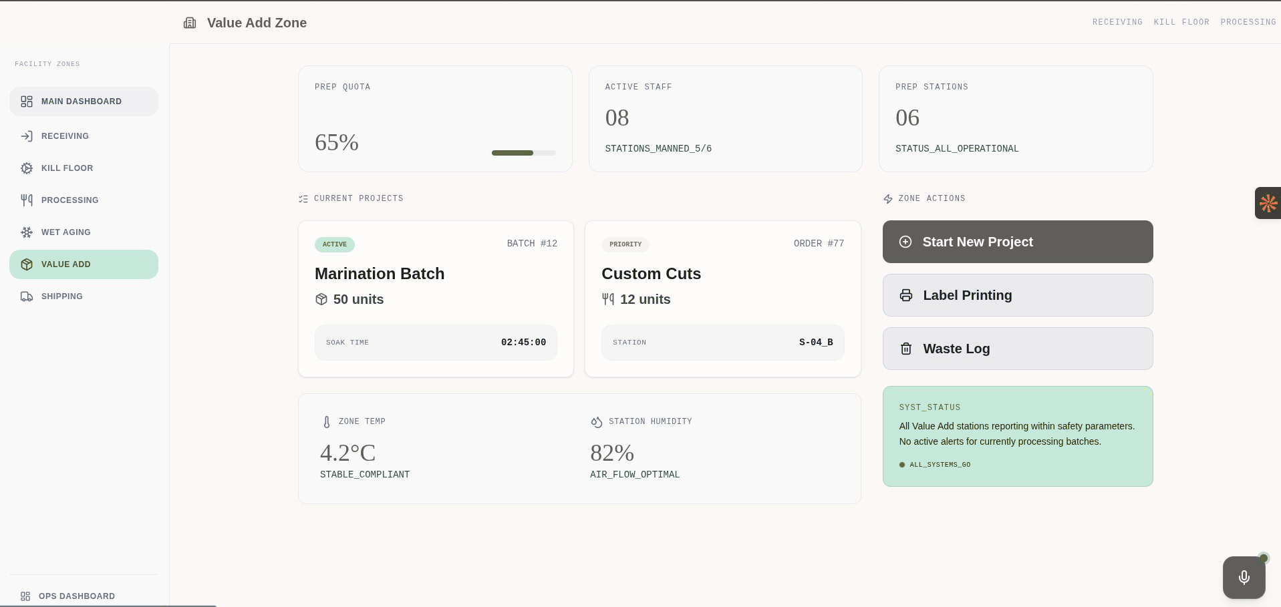Screen dimensions: 1281x607
Task: Click the trash icon on Waste Log
Action: coord(906,349)
